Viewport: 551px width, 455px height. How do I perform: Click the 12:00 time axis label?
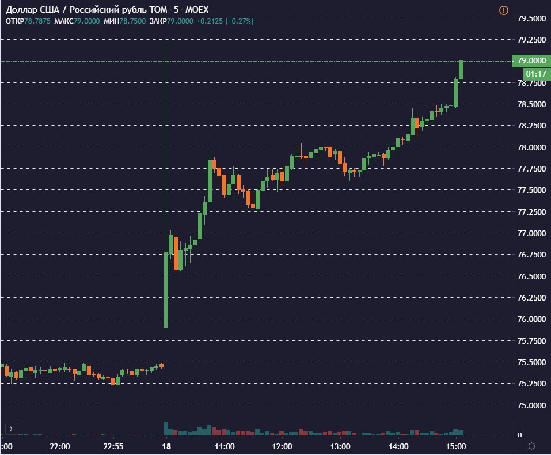(x=282, y=446)
